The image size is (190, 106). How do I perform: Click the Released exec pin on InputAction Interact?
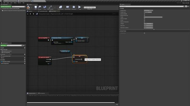[x=50, y=62]
